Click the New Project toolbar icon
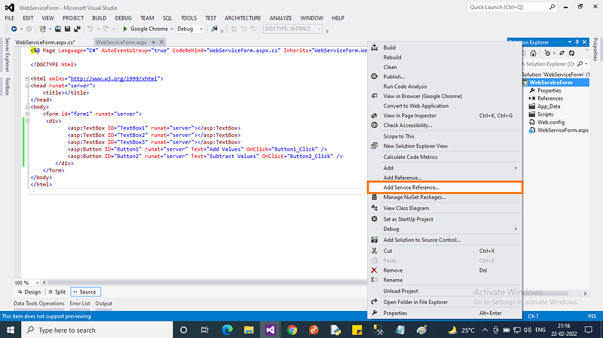The height and width of the screenshot is (338, 603). [43, 29]
